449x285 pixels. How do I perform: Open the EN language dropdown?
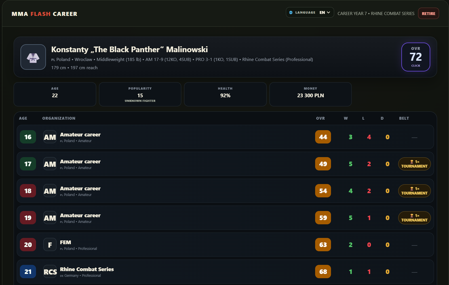coord(325,12)
